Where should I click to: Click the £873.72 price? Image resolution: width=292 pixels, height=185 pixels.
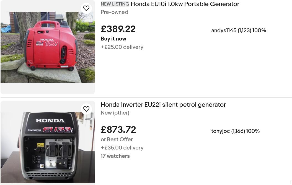[118, 130]
